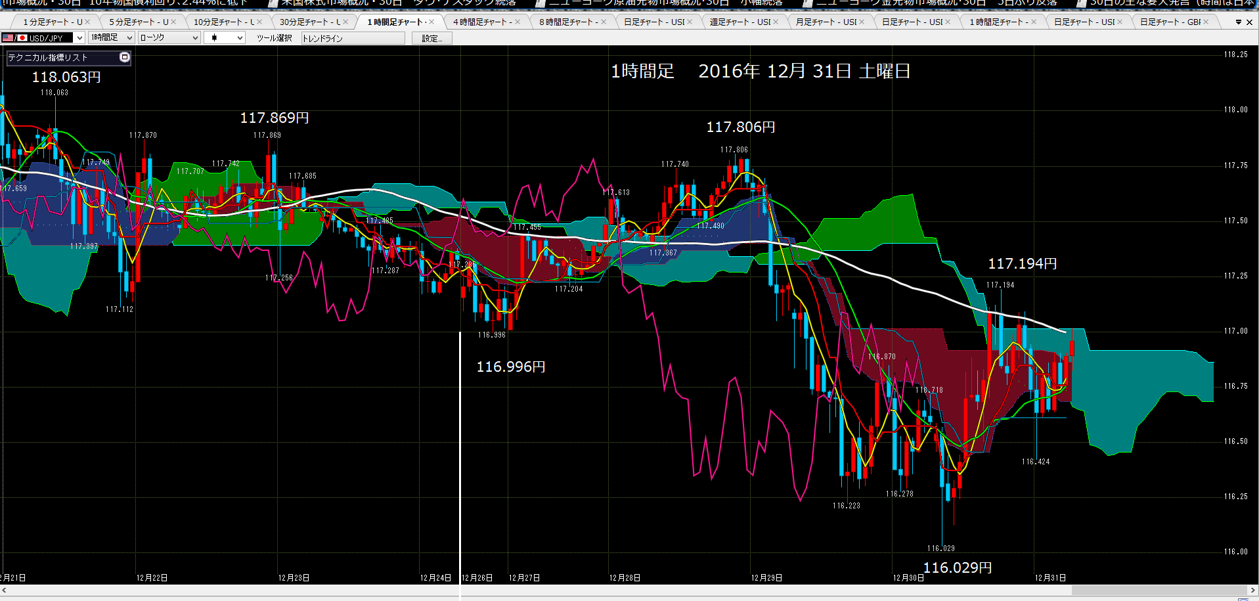Collapse the テクニカル指標リスト panel icon
This screenshot has width=1259, height=601.
(x=125, y=57)
